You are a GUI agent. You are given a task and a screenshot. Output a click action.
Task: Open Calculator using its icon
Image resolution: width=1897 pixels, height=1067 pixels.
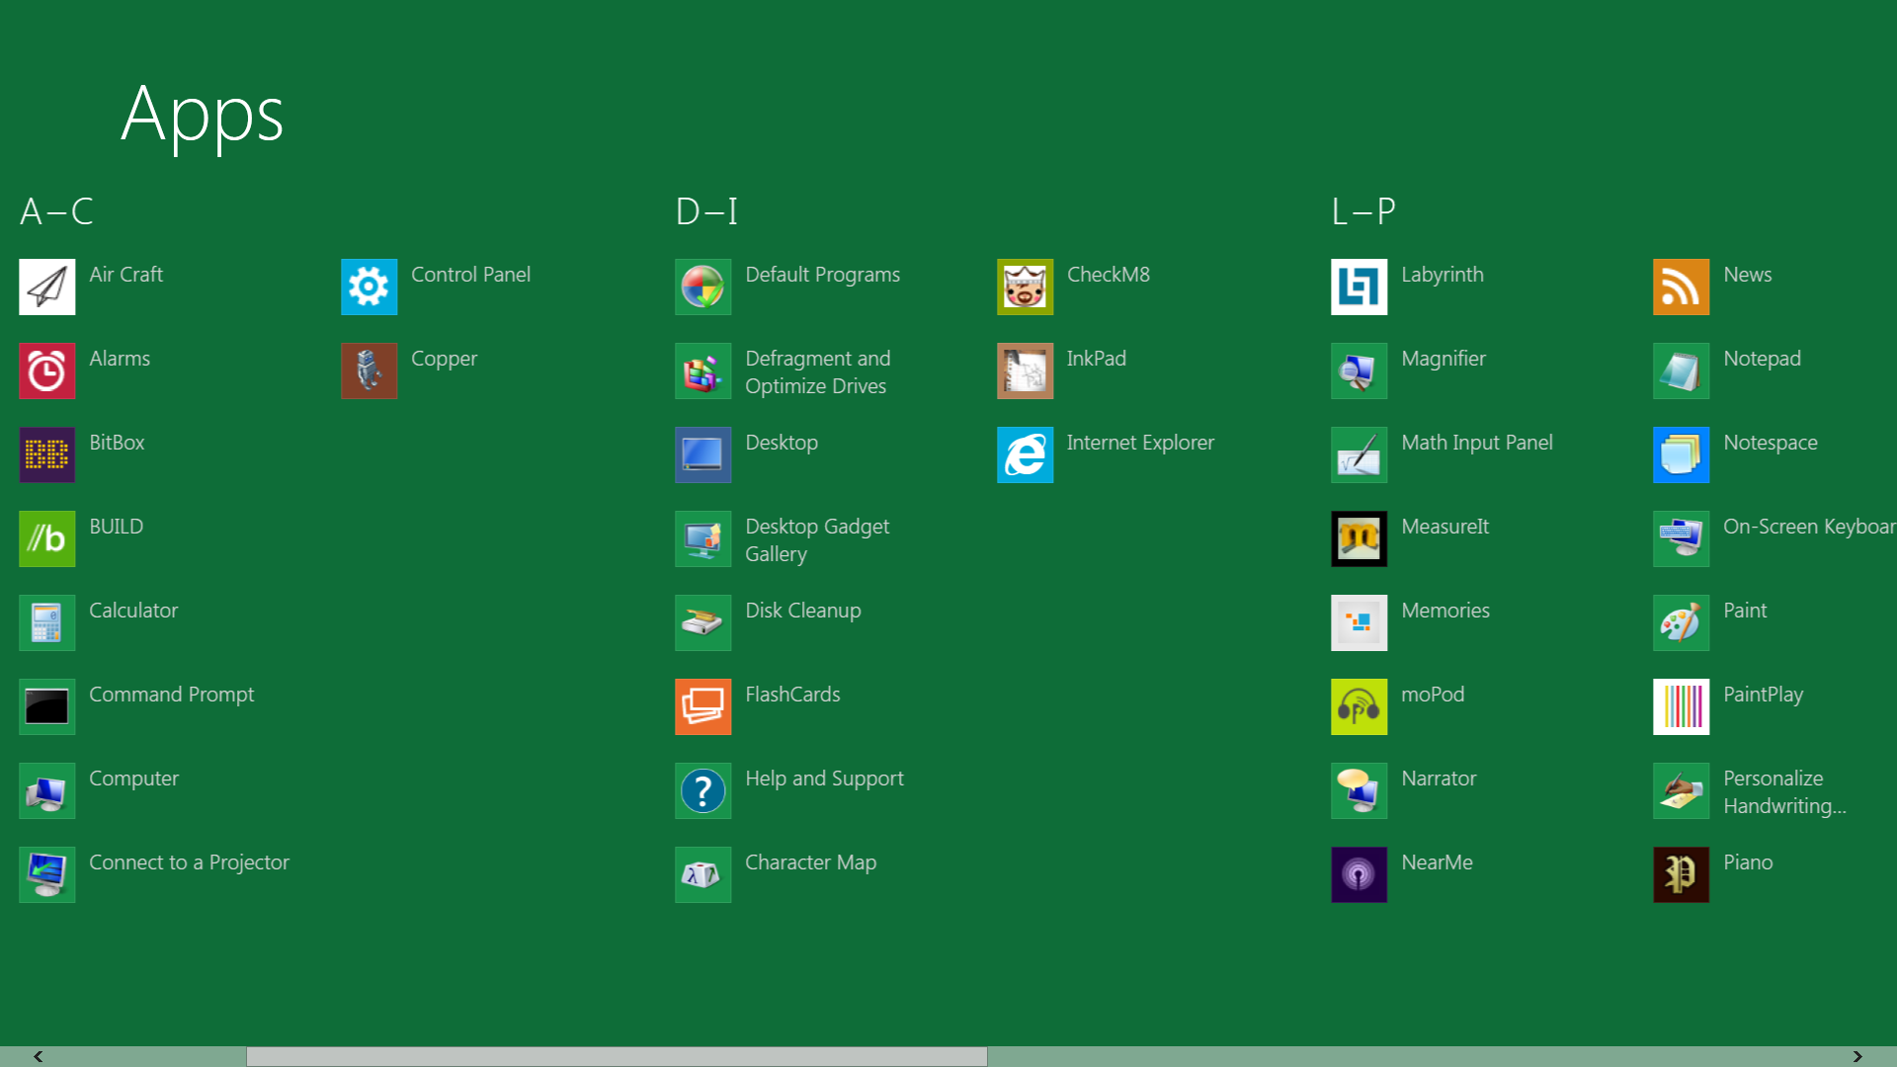47,622
